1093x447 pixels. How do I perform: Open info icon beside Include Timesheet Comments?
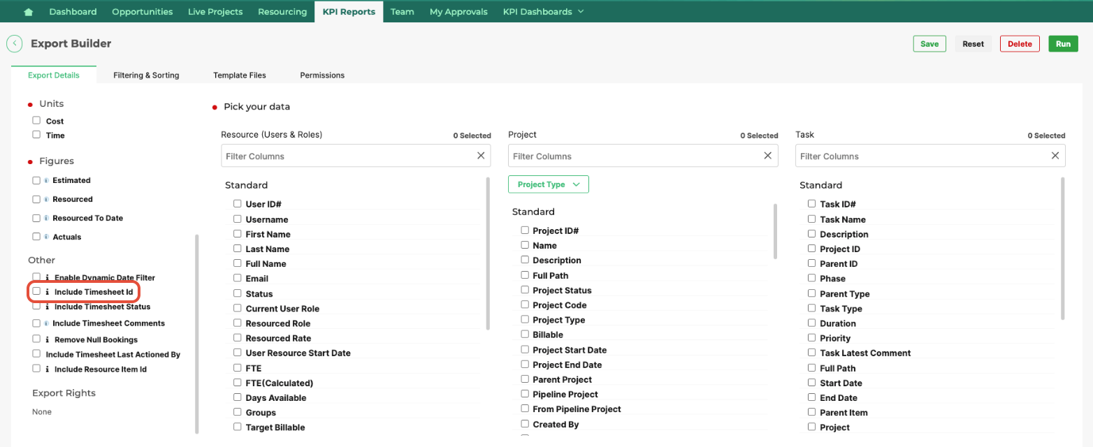47,323
